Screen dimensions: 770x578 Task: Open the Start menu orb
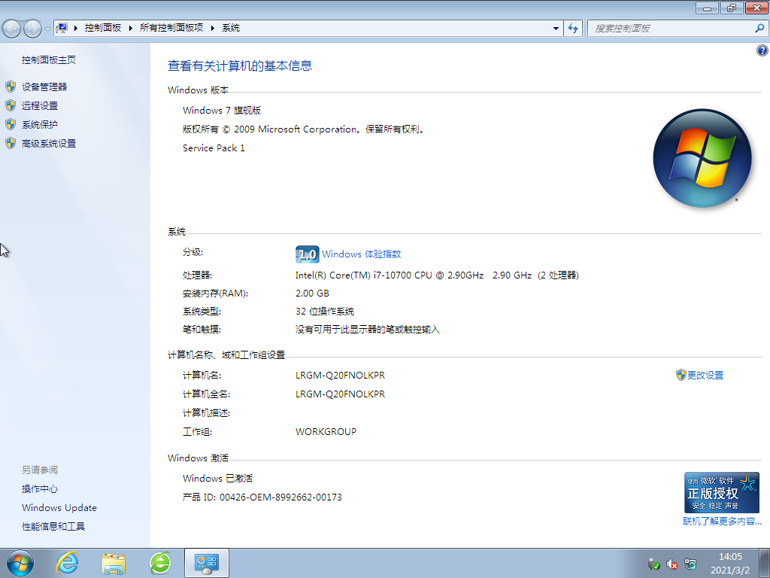(x=18, y=562)
